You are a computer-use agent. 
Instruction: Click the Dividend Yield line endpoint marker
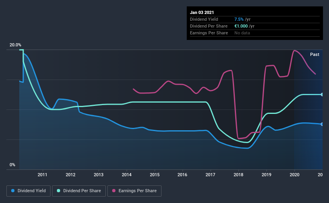pyautogui.click(x=322, y=124)
